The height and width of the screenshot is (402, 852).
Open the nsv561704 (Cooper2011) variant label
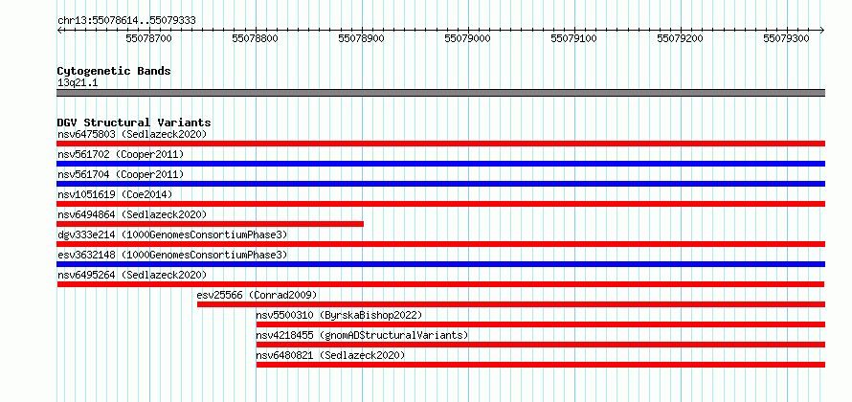click(x=121, y=174)
